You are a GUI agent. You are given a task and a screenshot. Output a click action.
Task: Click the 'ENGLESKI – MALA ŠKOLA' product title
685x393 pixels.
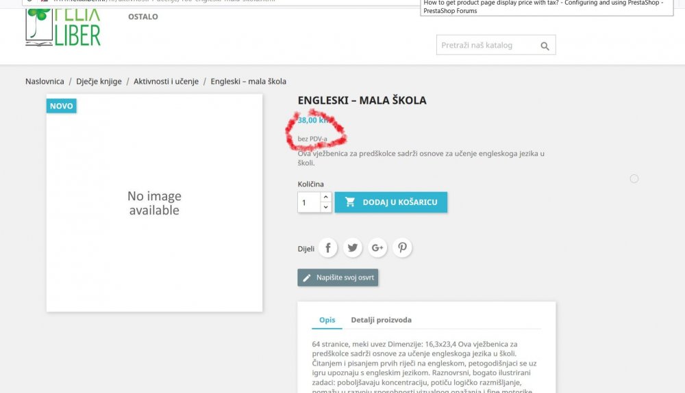pyautogui.click(x=362, y=100)
